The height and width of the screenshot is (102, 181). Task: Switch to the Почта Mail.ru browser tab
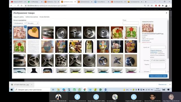pyautogui.click(x=101, y=2)
